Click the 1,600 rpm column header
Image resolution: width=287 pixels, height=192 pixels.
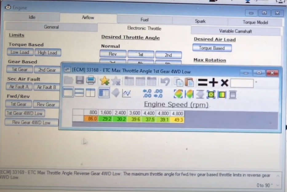tap(106, 113)
